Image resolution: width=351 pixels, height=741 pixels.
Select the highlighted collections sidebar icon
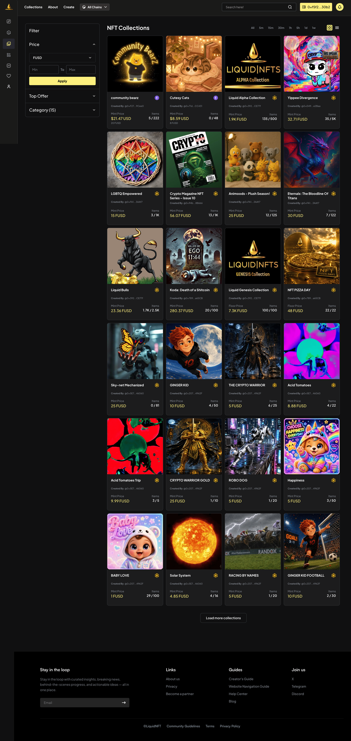pyautogui.click(x=9, y=44)
